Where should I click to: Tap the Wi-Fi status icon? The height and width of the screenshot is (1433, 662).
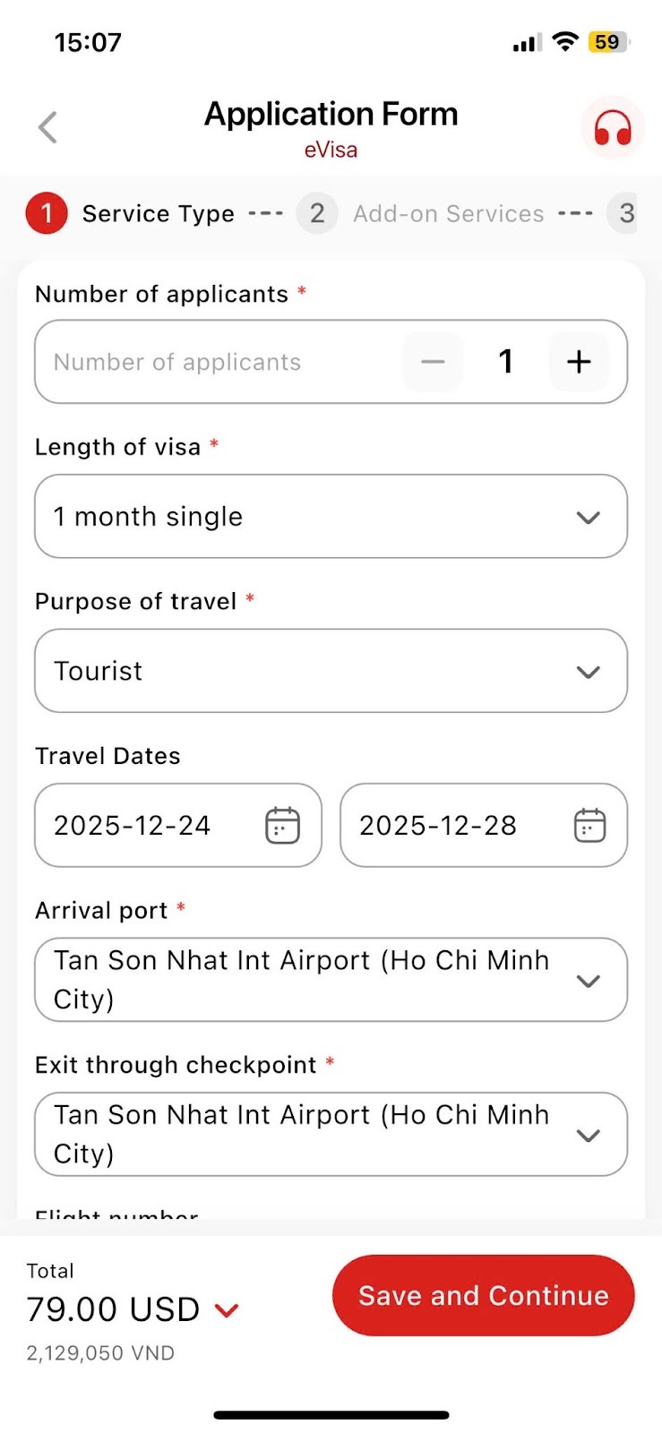click(565, 41)
